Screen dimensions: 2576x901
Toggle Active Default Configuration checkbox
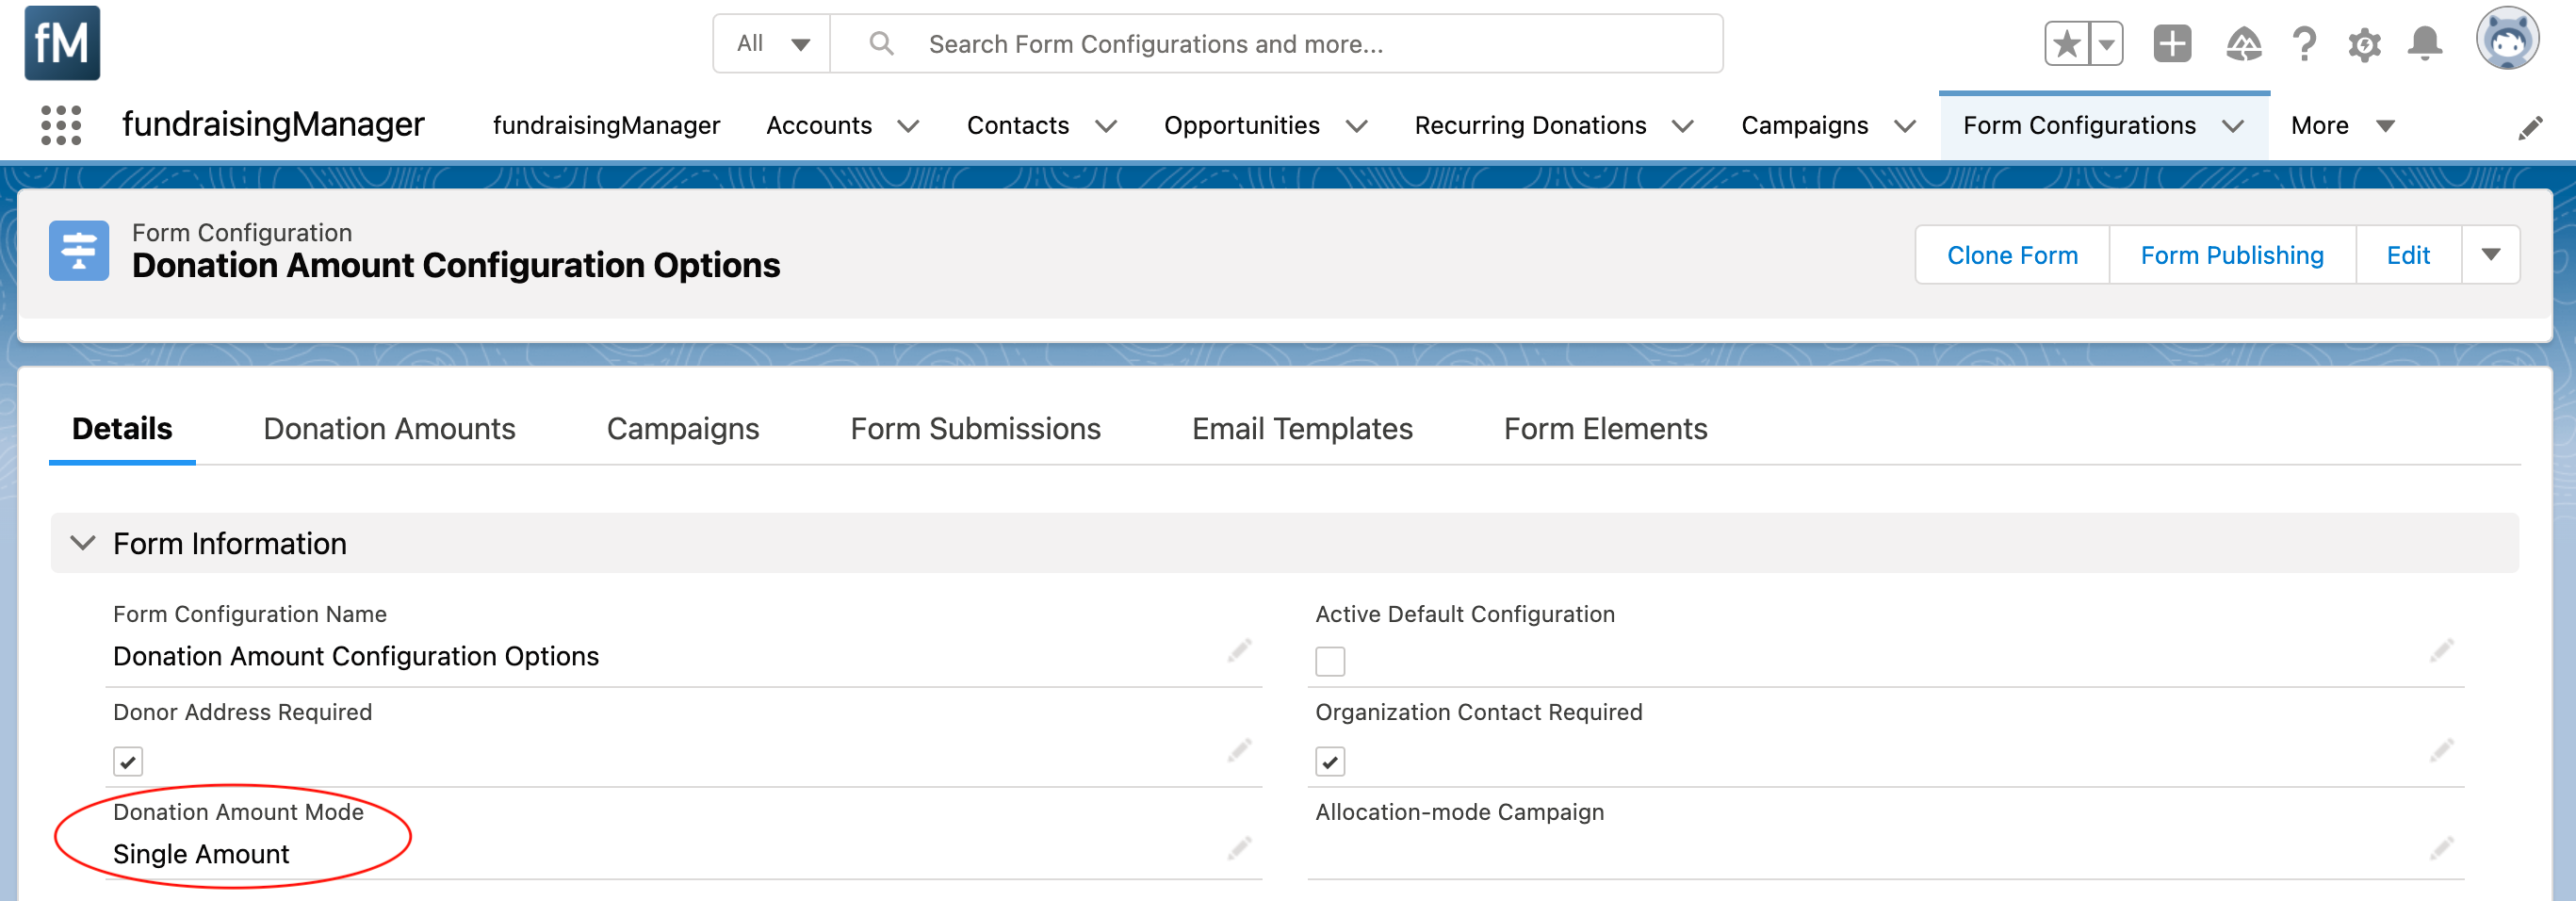pos(1329,661)
